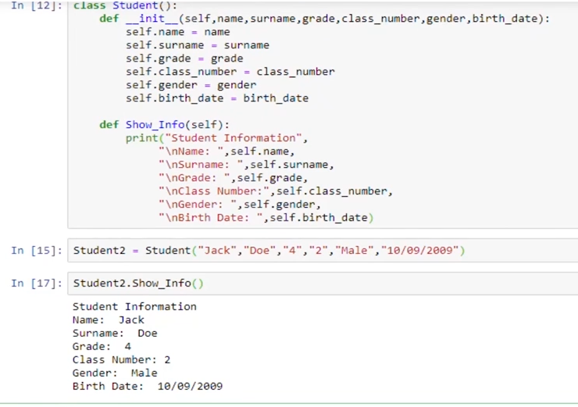Select the In [12] cell prompt
The height and width of the screenshot is (407, 578).
point(37,5)
